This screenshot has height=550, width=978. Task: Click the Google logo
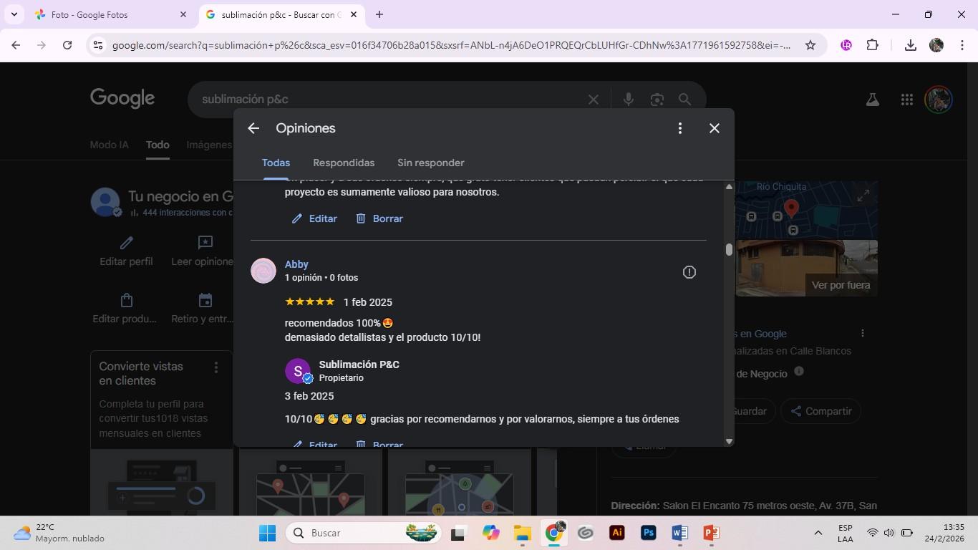pos(122,99)
